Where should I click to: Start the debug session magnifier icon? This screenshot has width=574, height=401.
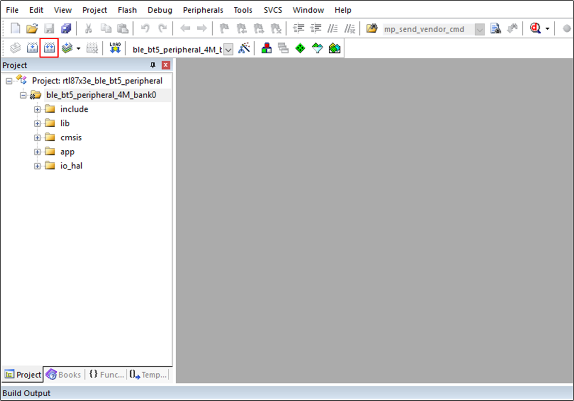(x=535, y=29)
